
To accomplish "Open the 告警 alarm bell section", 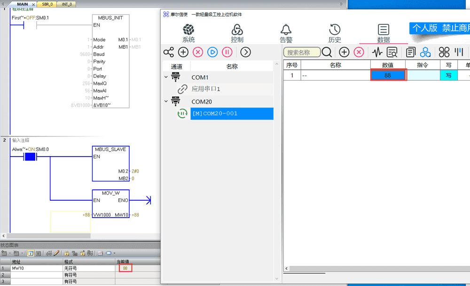I will point(286,33).
